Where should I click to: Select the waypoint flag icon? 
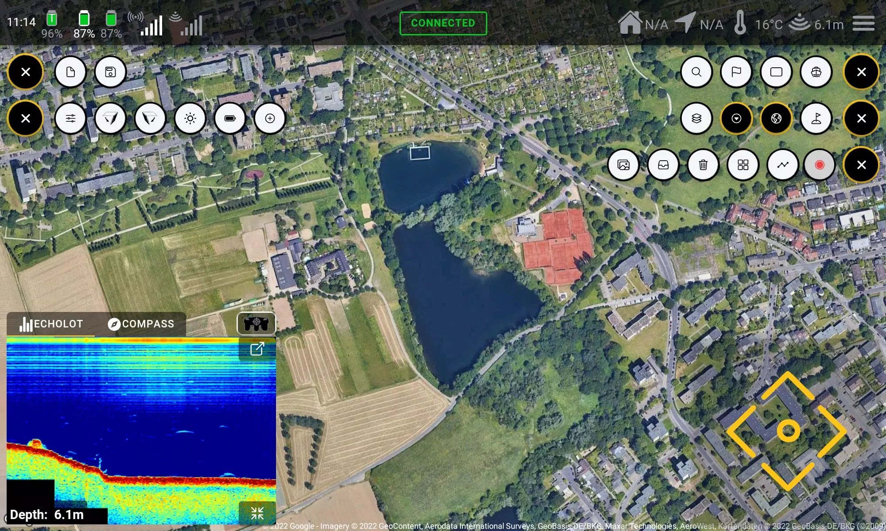click(x=736, y=72)
